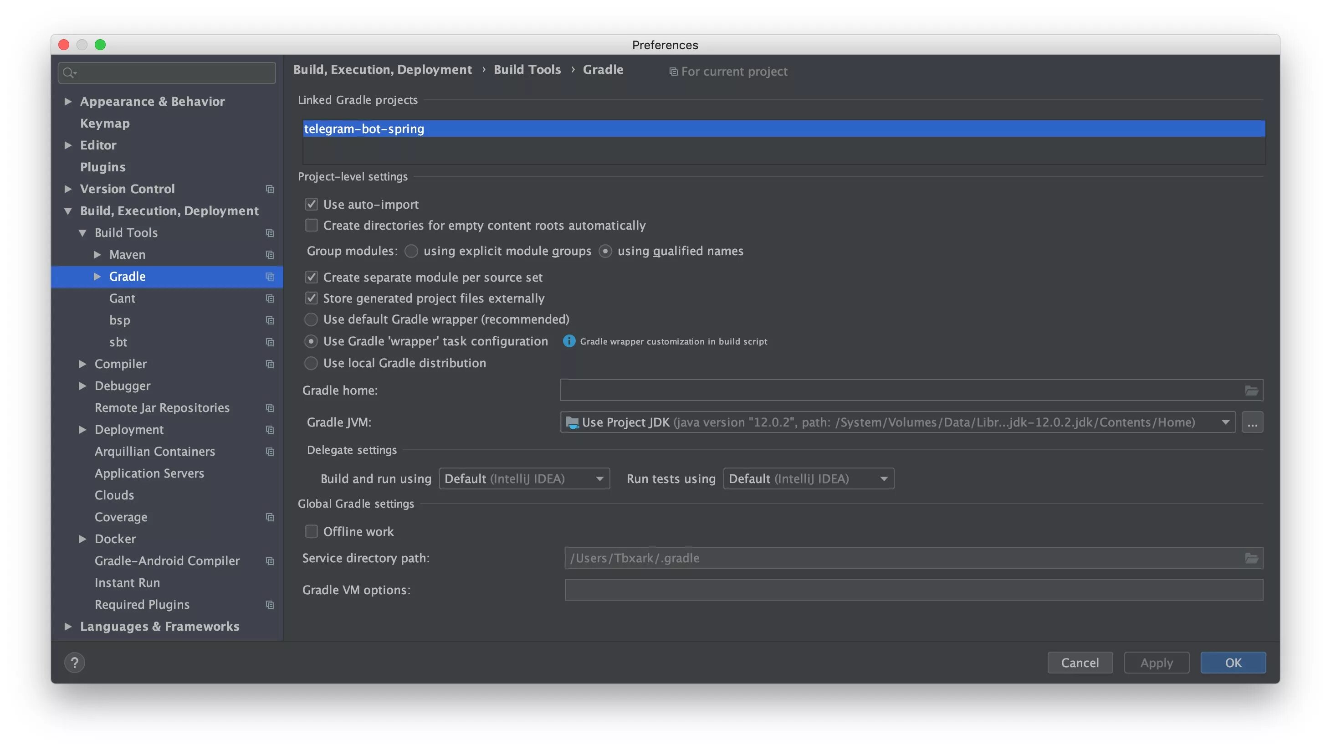Open the Gradle JVM dropdown
The height and width of the screenshot is (751, 1331).
click(x=1224, y=422)
